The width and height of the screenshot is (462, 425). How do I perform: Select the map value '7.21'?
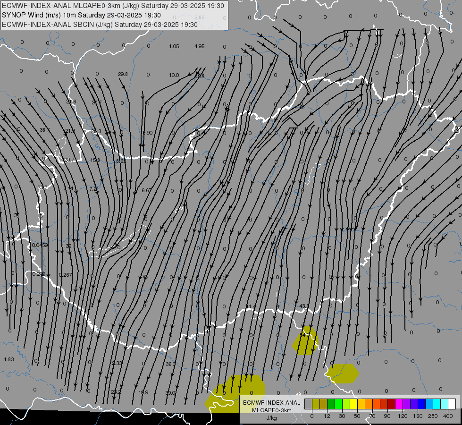pos(94,188)
